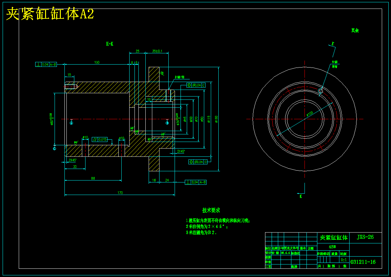The height and width of the screenshot is (277, 391).
Task: Click the material cell '45#'
Action: click(x=332, y=247)
